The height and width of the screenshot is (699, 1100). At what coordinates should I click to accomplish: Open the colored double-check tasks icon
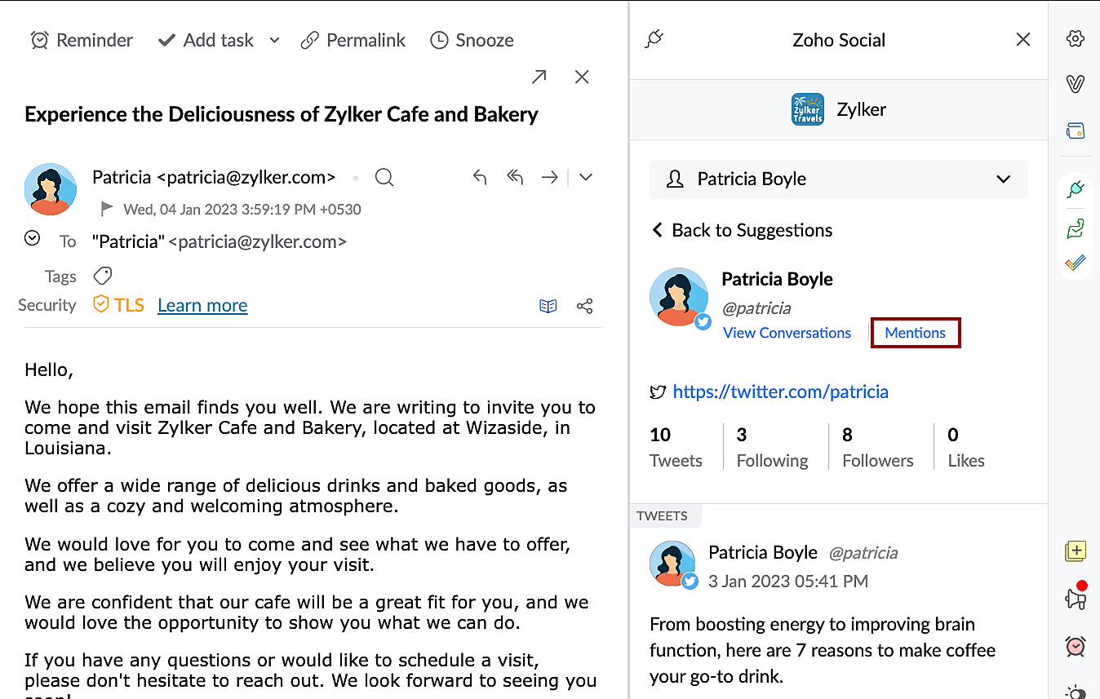1076,263
